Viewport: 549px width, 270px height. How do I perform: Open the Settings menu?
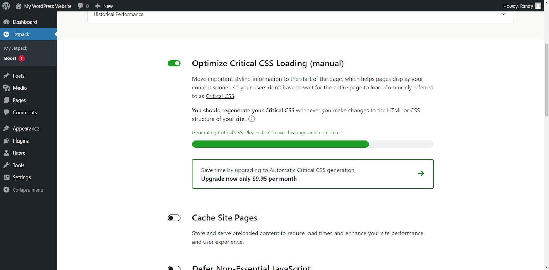(28, 177)
